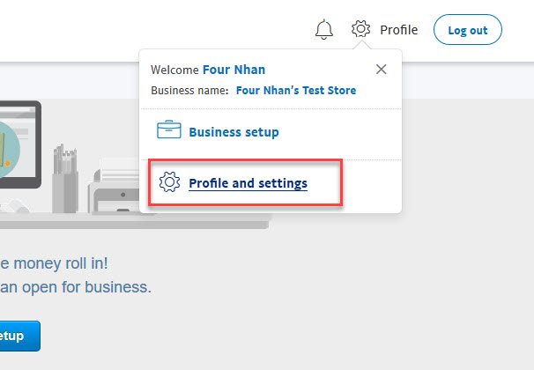Open the Profile and settings link
Screen dimensions: 534x370
point(248,183)
